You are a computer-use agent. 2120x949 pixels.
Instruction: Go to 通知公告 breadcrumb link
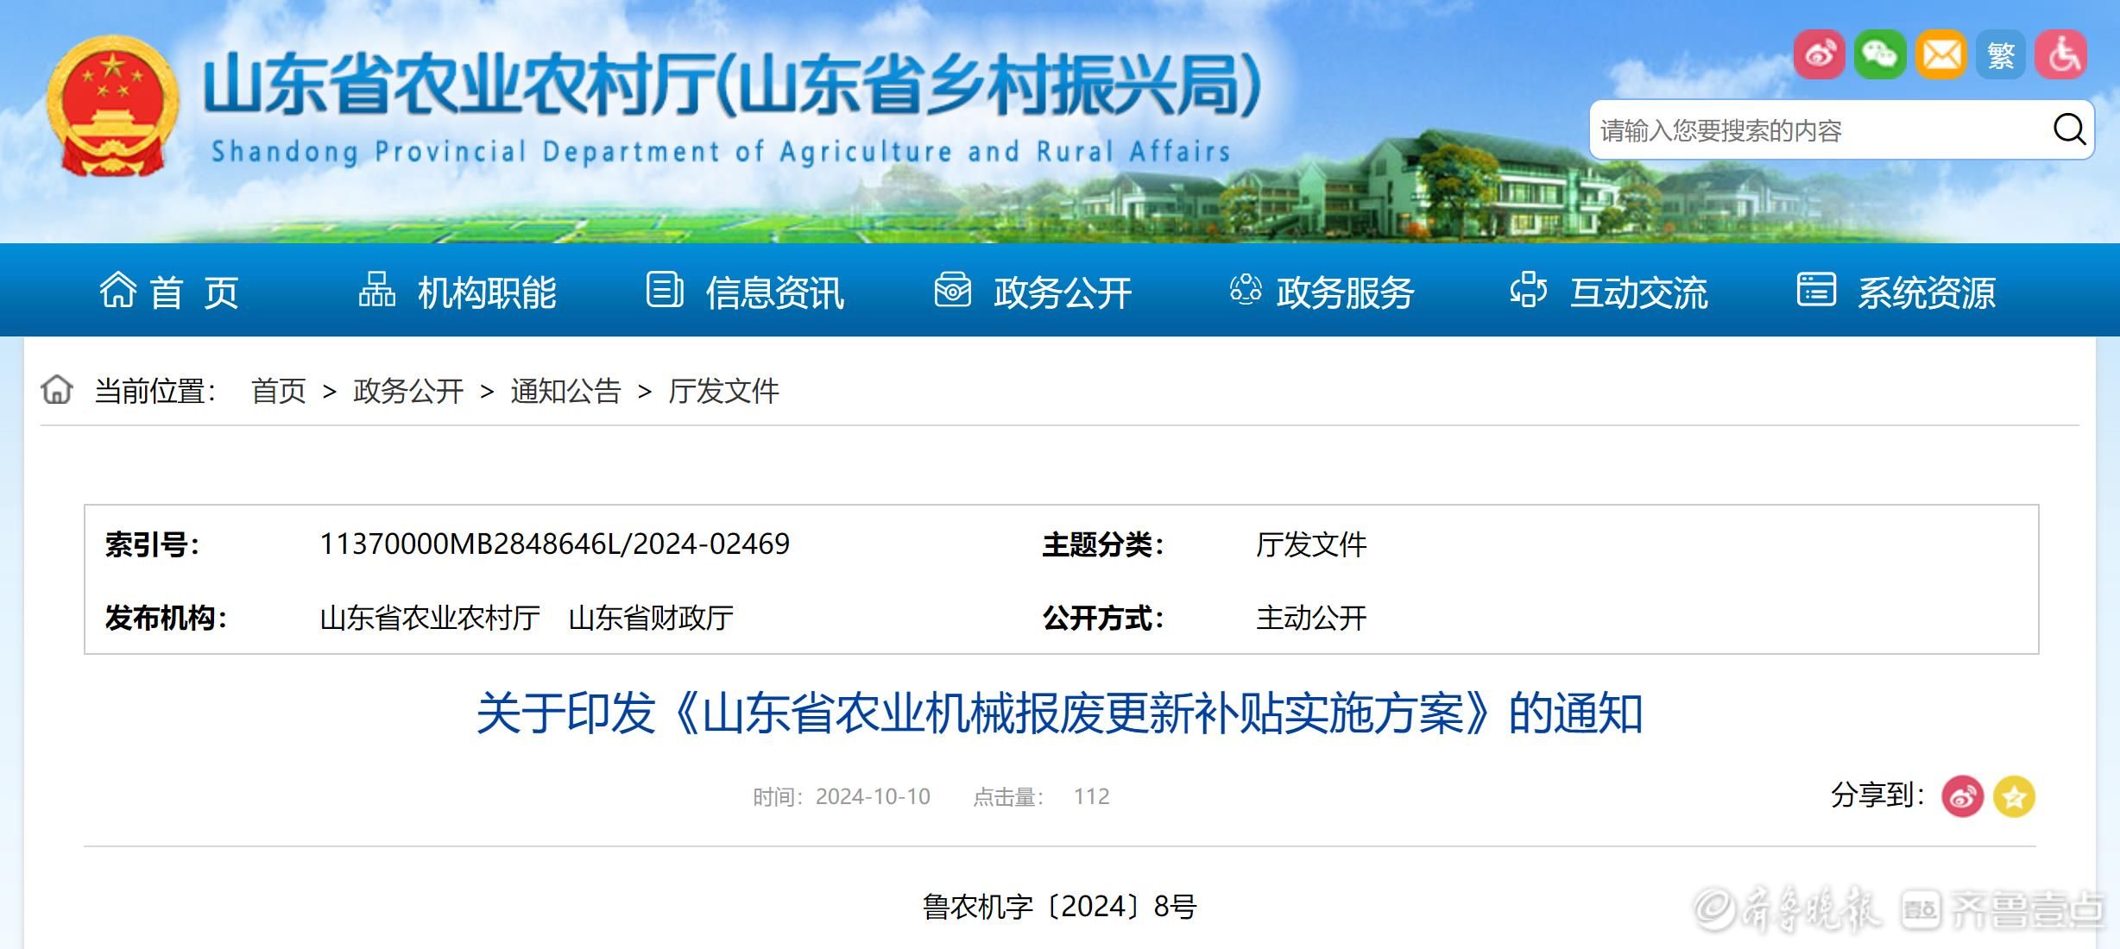click(x=565, y=391)
